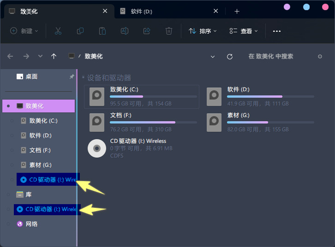Click the Paste clipboard icon

(102, 31)
